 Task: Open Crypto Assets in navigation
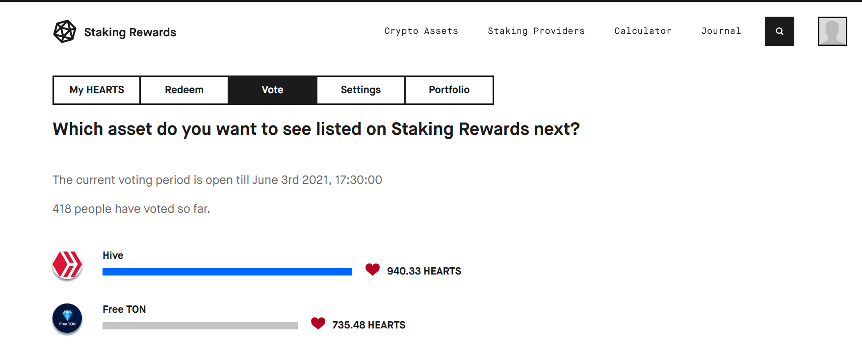click(421, 31)
